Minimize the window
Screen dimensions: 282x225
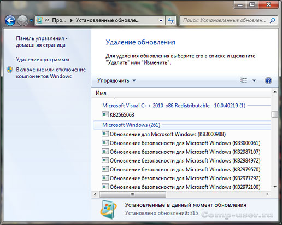pyautogui.click(x=240, y=5)
